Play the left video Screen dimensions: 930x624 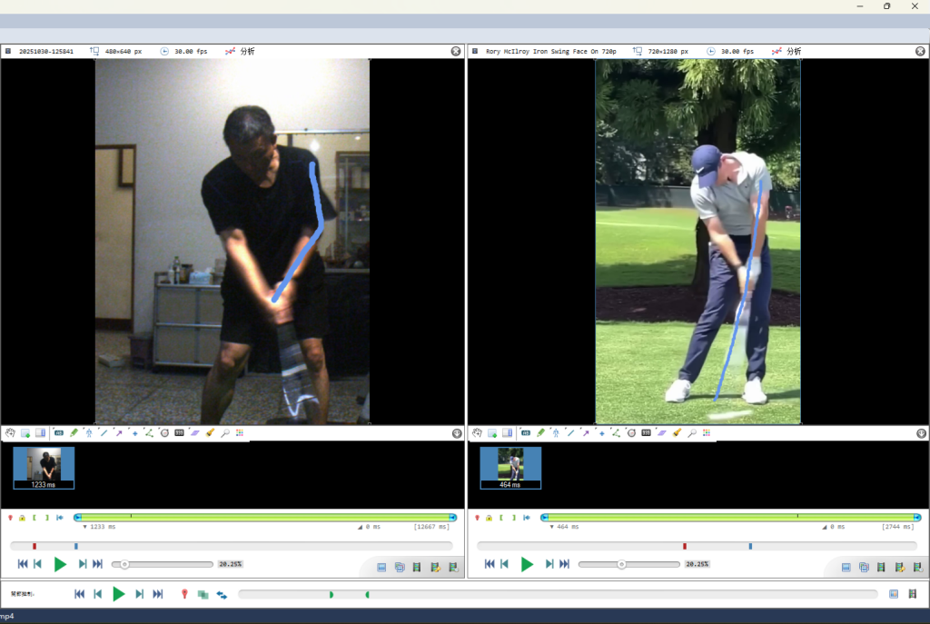pyautogui.click(x=60, y=564)
